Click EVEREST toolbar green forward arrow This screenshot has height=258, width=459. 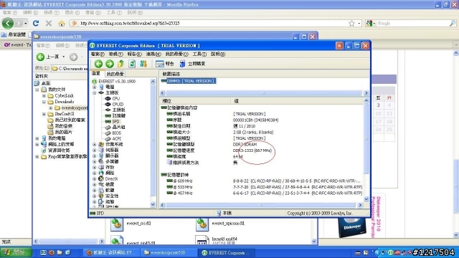tap(110, 64)
